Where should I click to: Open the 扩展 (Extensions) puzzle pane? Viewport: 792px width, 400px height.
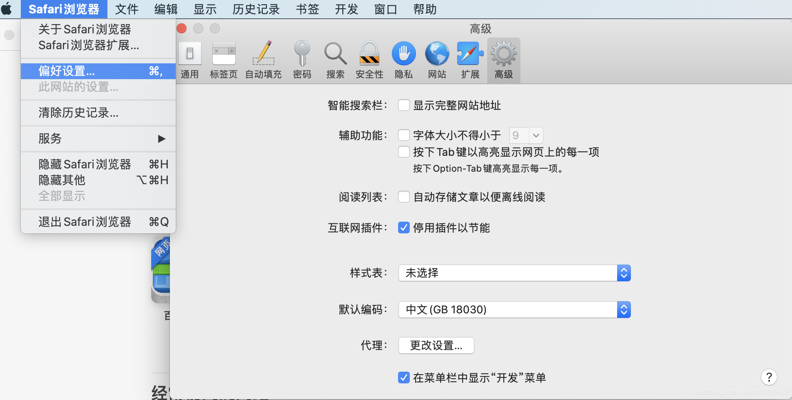(x=470, y=60)
